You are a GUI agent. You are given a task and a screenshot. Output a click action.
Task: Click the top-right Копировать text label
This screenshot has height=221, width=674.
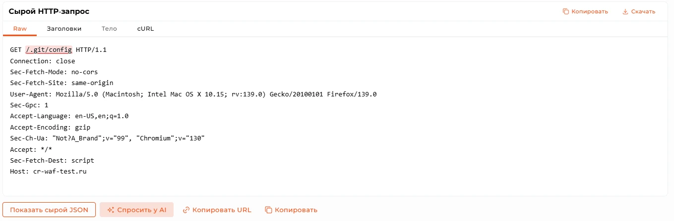[590, 11]
